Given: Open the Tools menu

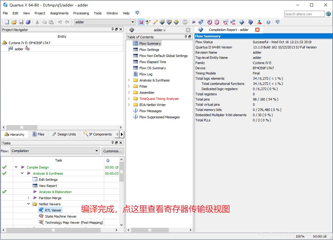Looking at the screenshot, I should (x=98, y=13).
